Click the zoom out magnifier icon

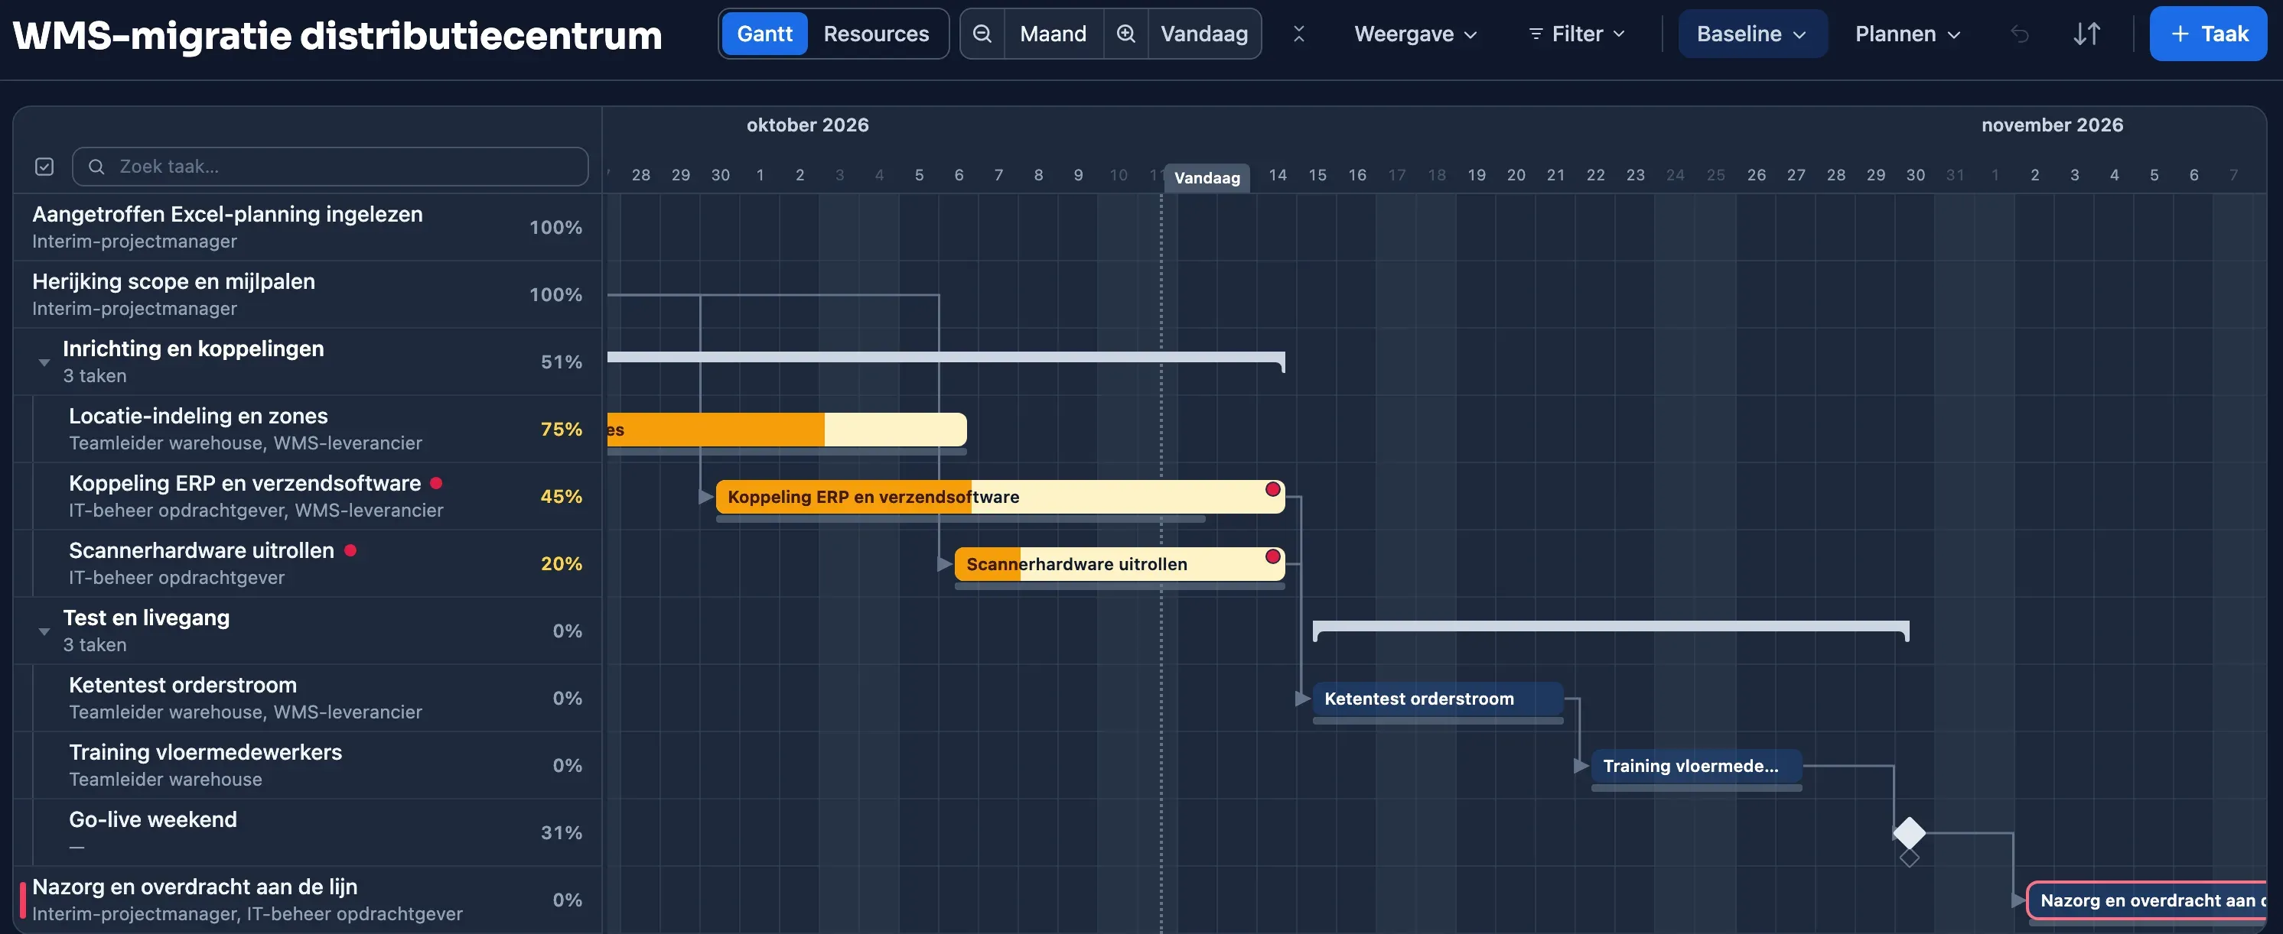pos(982,34)
